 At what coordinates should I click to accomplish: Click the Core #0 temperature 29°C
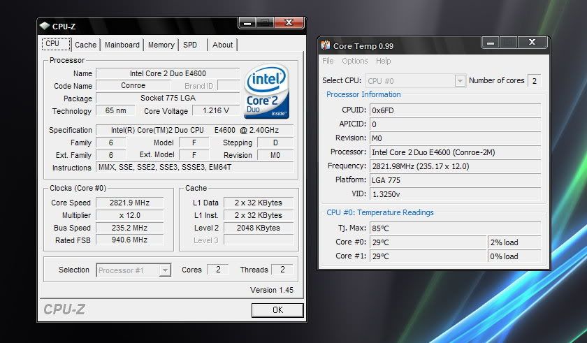[428, 242]
